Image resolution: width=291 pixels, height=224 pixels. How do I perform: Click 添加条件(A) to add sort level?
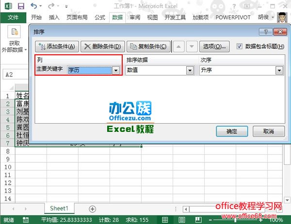coord(57,47)
